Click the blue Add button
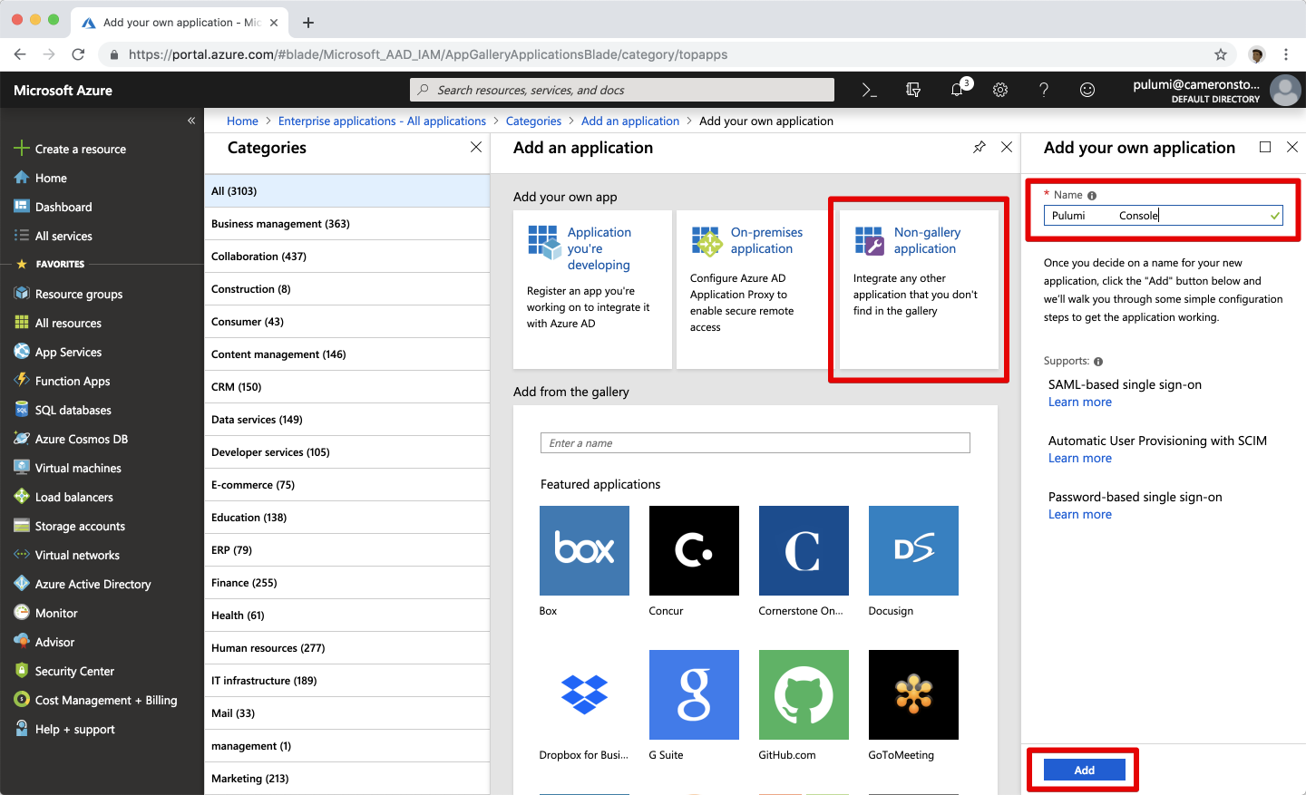This screenshot has width=1306, height=795. [x=1084, y=770]
